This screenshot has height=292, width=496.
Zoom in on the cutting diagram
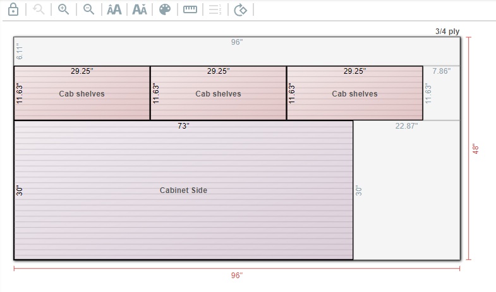pos(63,9)
